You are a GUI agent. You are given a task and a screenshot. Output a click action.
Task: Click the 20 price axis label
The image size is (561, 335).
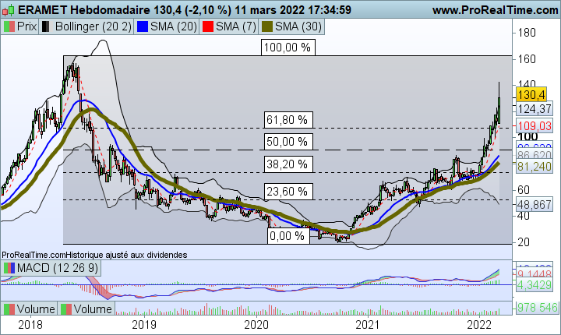coord(524,242)
